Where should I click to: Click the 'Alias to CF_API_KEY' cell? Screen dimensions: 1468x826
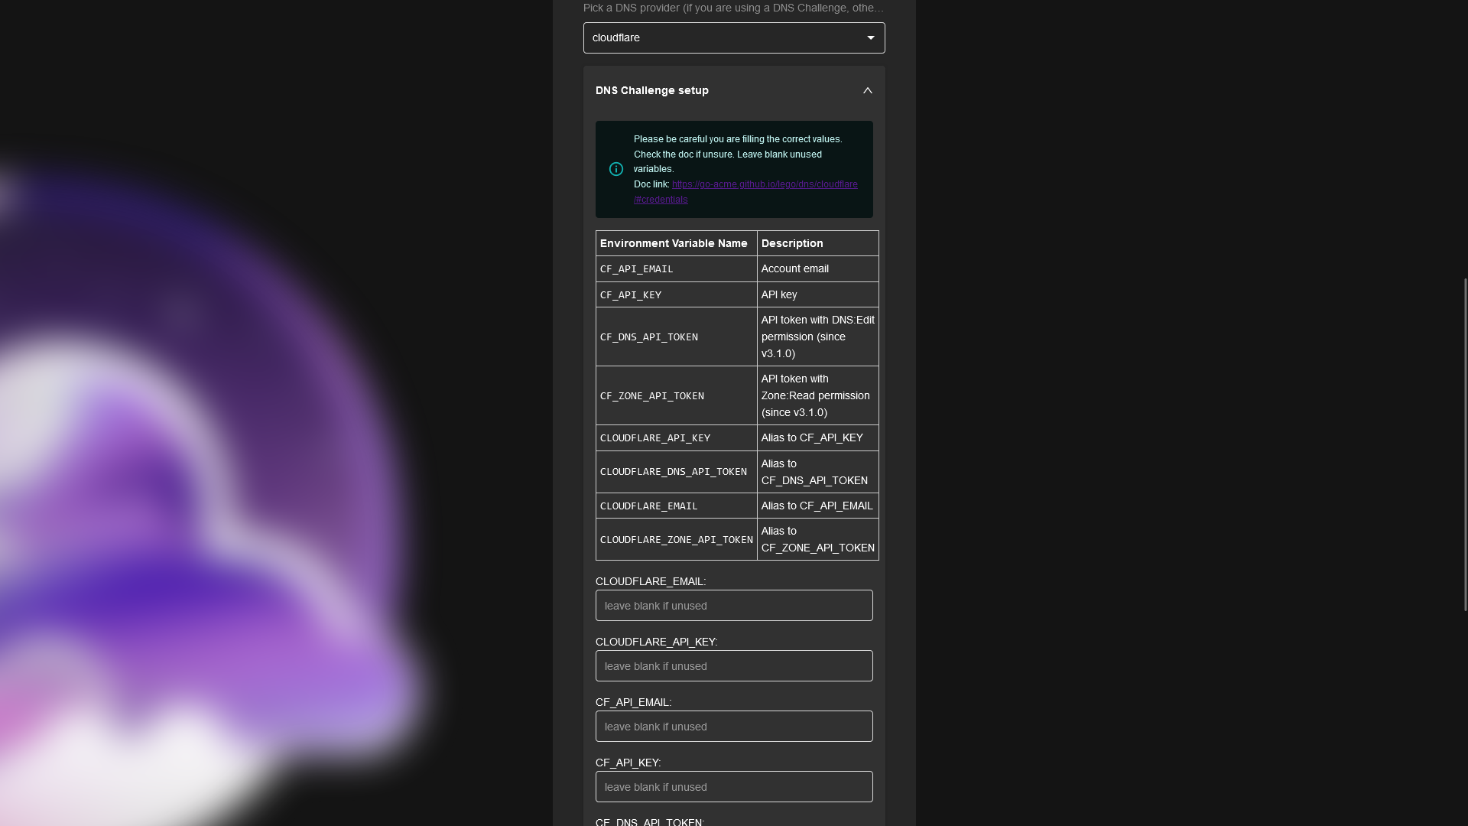(818, 437)
